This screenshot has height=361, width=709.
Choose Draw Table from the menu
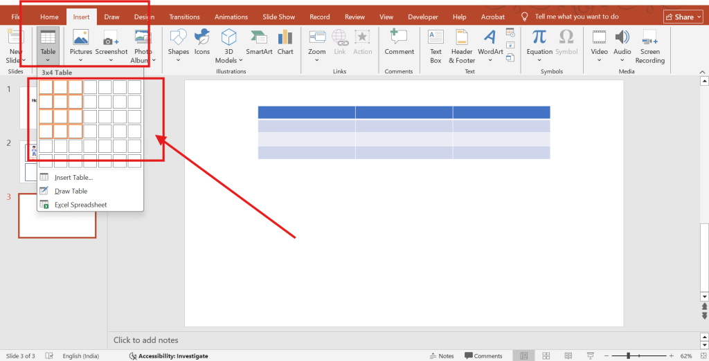pyautogui.click(x=71, y=191)
